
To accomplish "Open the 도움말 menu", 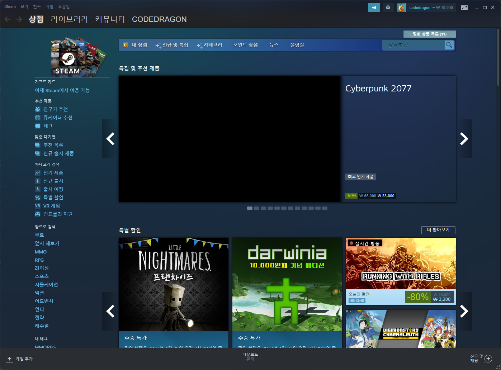I will [x=64, y=6].
